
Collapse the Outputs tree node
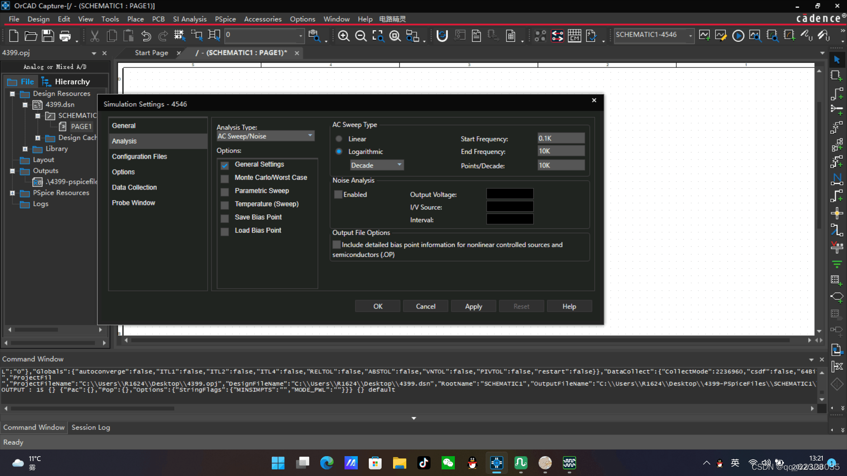tap(12, 171)
